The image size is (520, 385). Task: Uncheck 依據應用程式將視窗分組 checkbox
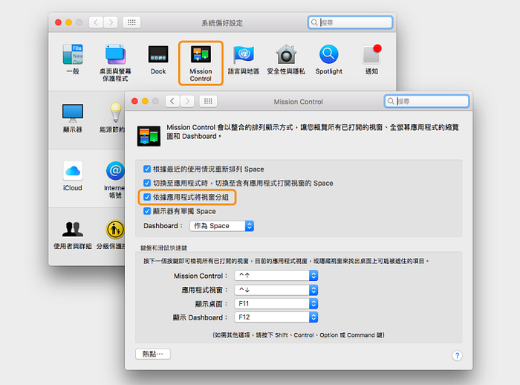pos(147,198)
